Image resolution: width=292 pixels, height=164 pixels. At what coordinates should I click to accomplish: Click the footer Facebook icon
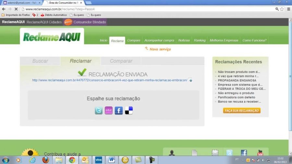coord(244,153)
